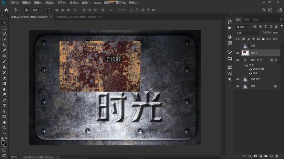The height and width of the screenshot is (159, 284).
Task: Select the Path Selection tool
Action: pos(4,111)
